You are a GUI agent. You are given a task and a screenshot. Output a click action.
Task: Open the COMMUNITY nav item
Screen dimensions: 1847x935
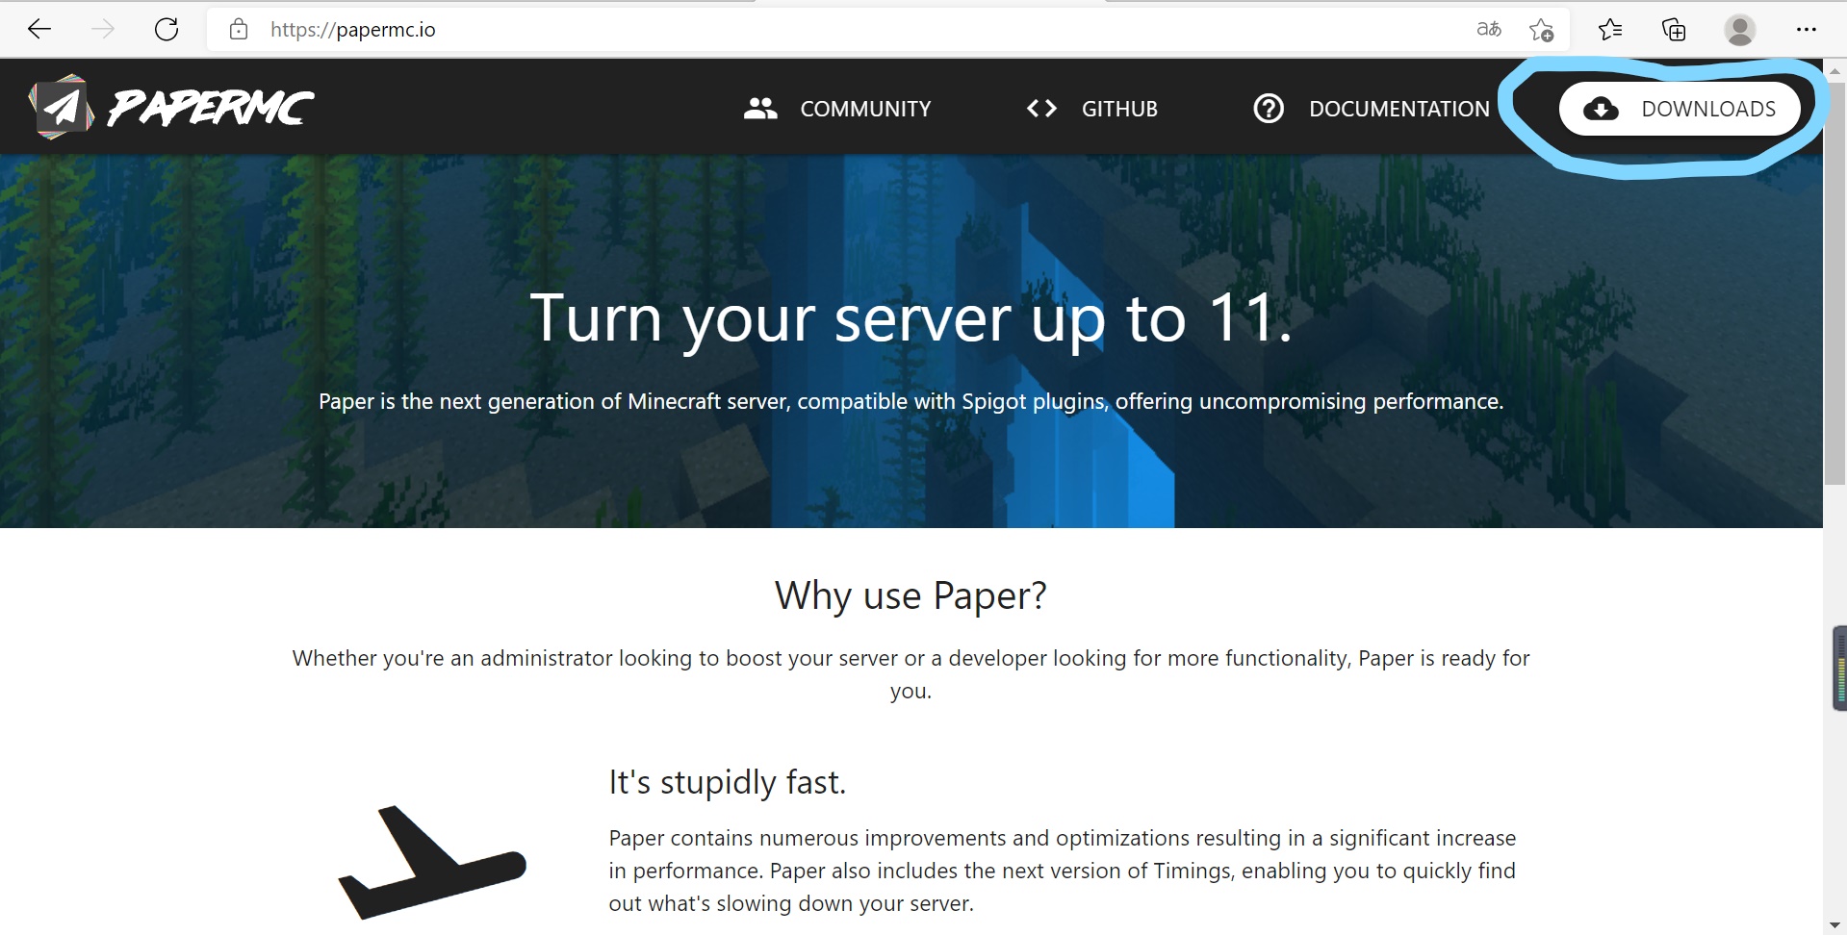[837, 109]
